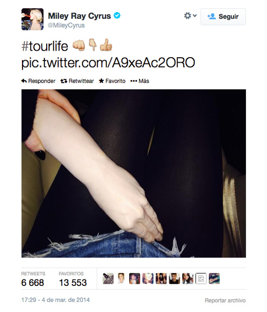Click the Reportar archivo link
This screenshot has height=312, width=267.
[225, 301]
